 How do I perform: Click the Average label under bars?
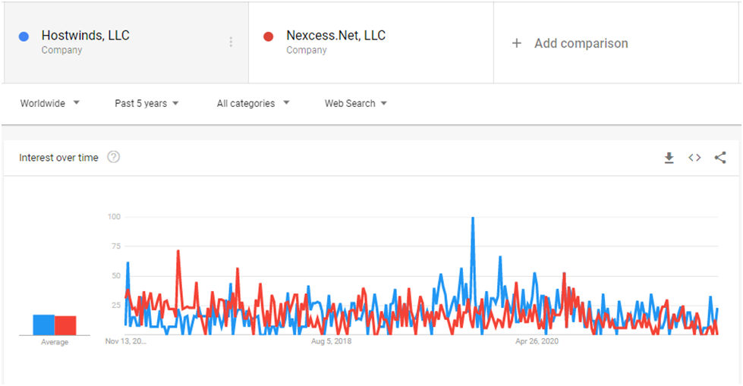[55, 342]
